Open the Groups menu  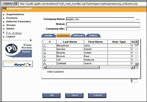[11, 25]
